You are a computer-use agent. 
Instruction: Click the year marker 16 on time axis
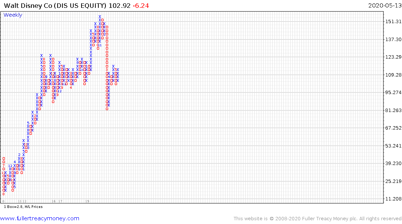click(x=53, y=201)
